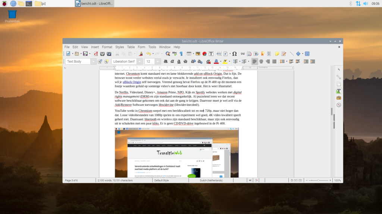This screenshot has width=382, height=214.
Task: Open the sidebar Gallery panel
Action: 339,98
